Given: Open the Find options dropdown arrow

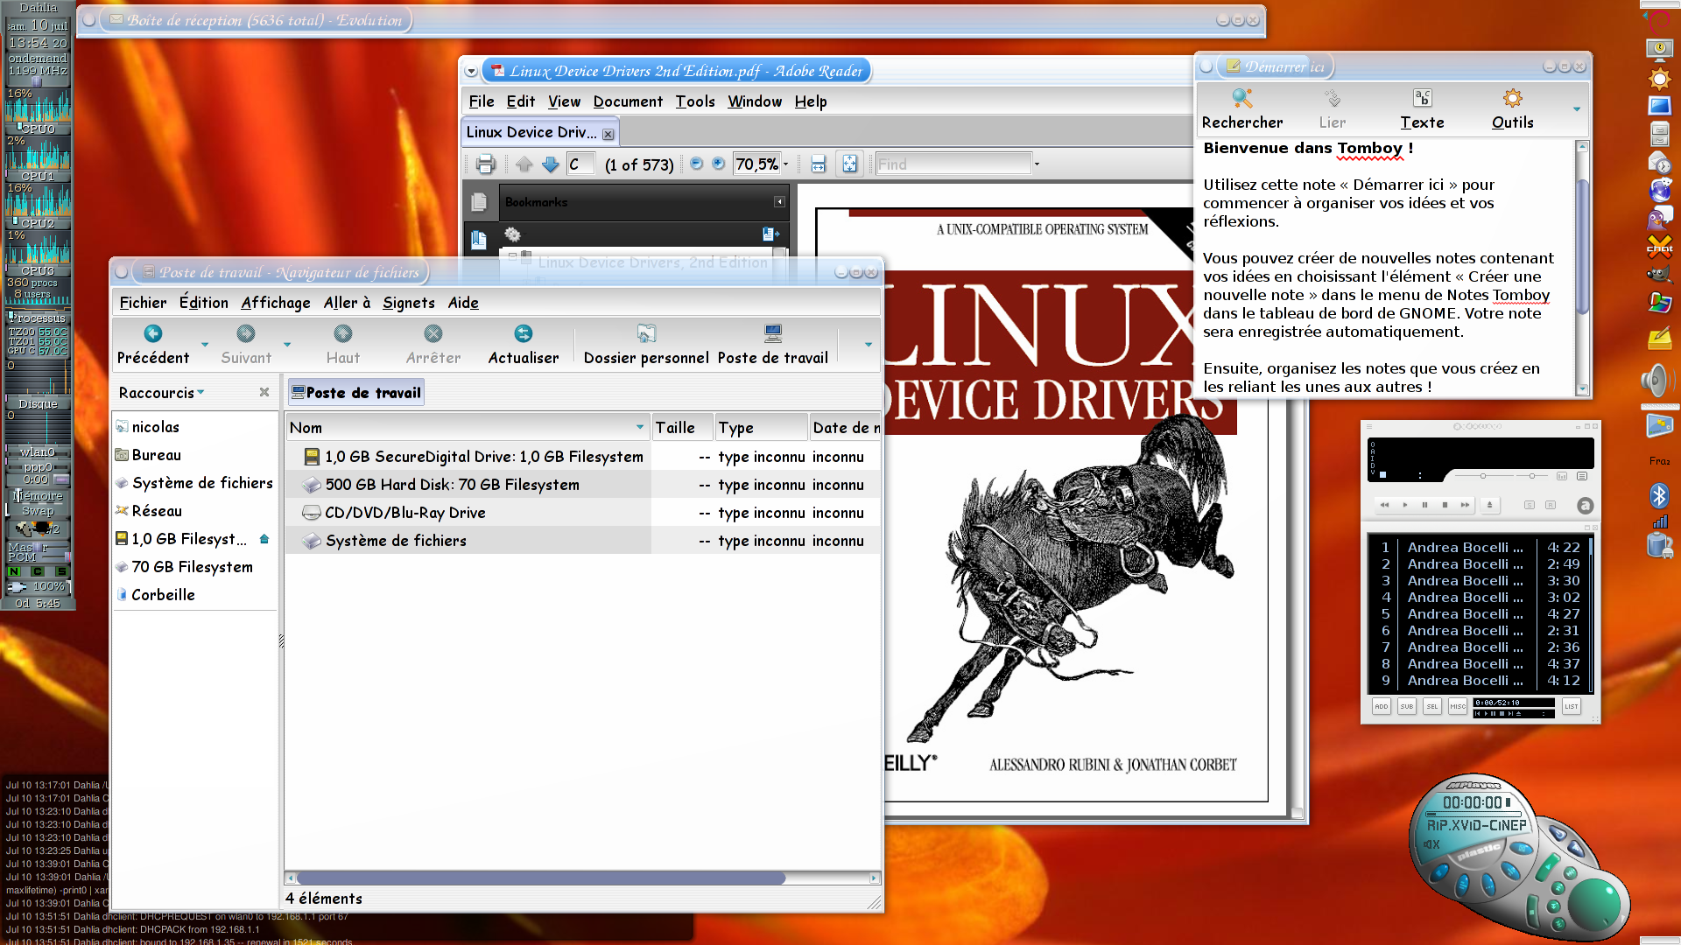Looking at the screenshot, I should click(1037, 164).
